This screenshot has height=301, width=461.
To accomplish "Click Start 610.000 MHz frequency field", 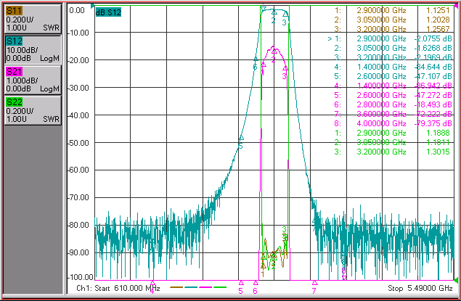I will [118, 289].
